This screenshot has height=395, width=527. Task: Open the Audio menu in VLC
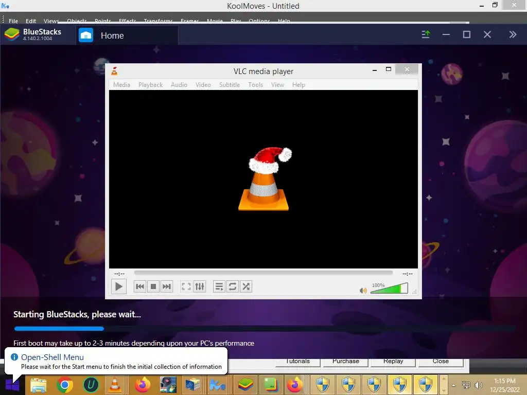point(179,85)
